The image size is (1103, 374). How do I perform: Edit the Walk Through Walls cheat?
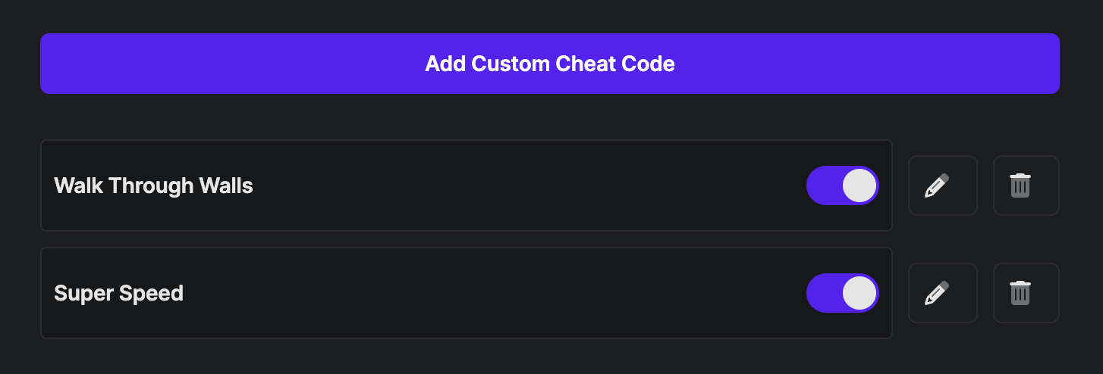[x=942, y=185]
